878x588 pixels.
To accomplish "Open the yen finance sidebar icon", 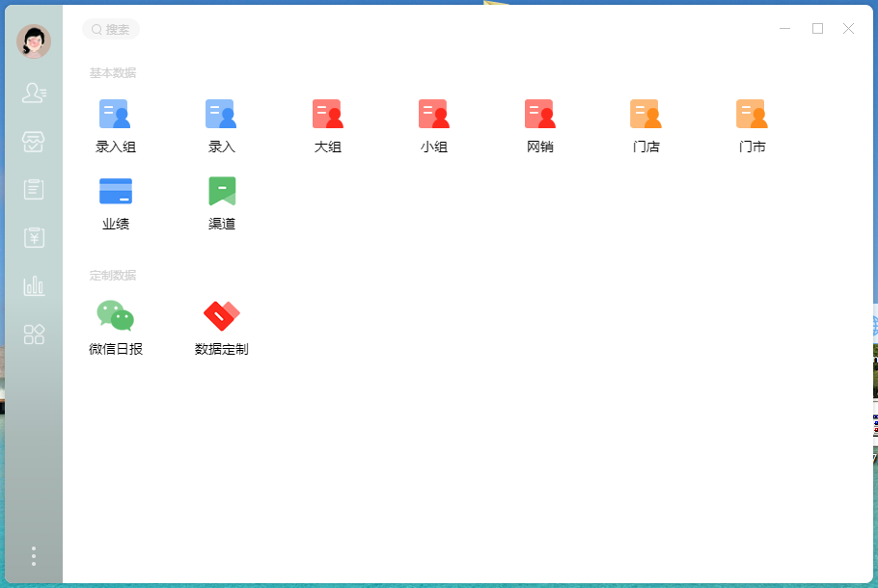I will [x=34, y=237].
